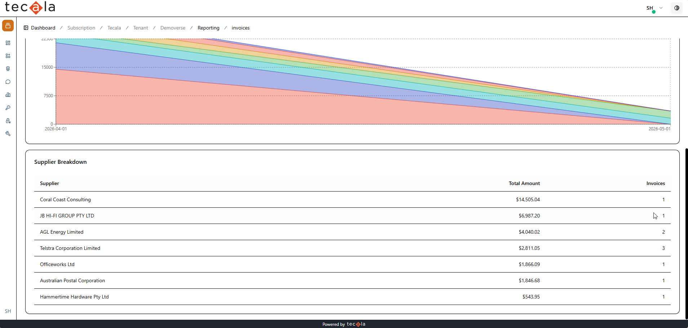Image resolution: width=688 pixels, height=328 pixels.
Task: Click the $2,811.05 amount
Action: point(529,248)
